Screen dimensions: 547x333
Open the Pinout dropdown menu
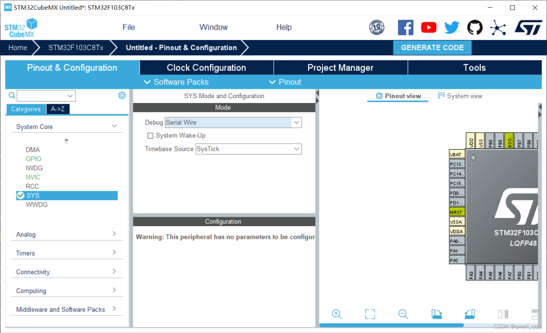coord(285,82)
